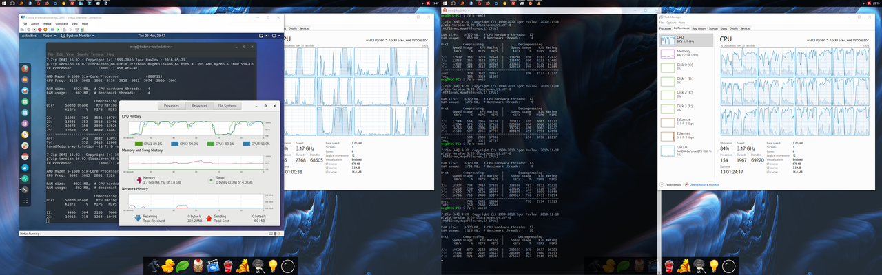Click the Receiving blue arrow icon
882x275 pixels.
(138, 218)
